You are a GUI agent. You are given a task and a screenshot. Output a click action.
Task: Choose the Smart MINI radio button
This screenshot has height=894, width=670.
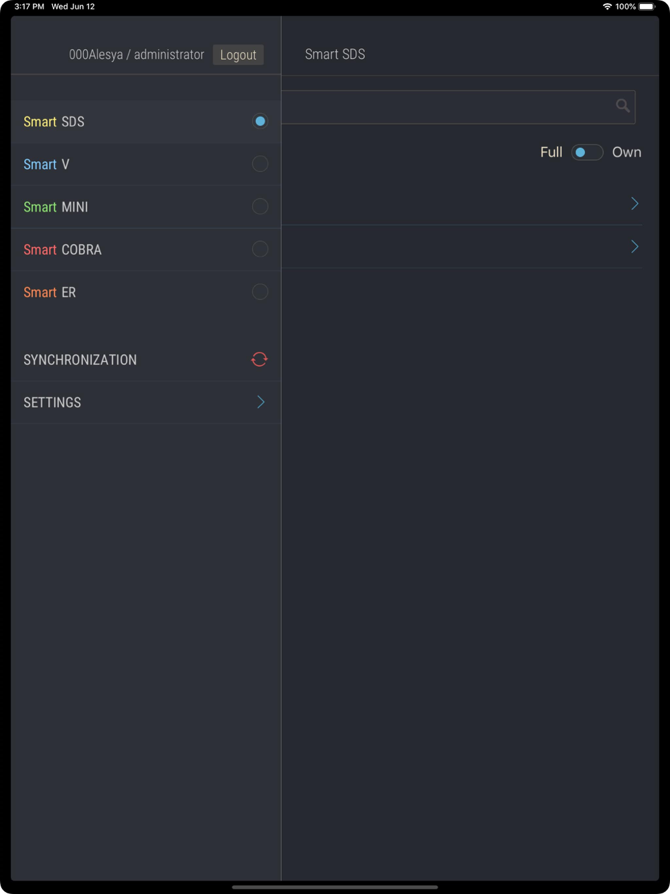point(260,206)
